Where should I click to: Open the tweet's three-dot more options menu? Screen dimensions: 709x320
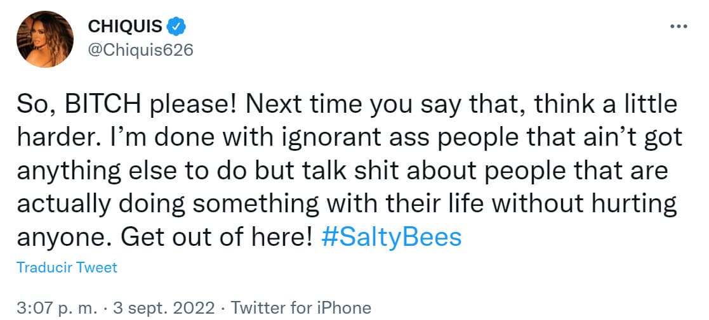click(679, 27)
